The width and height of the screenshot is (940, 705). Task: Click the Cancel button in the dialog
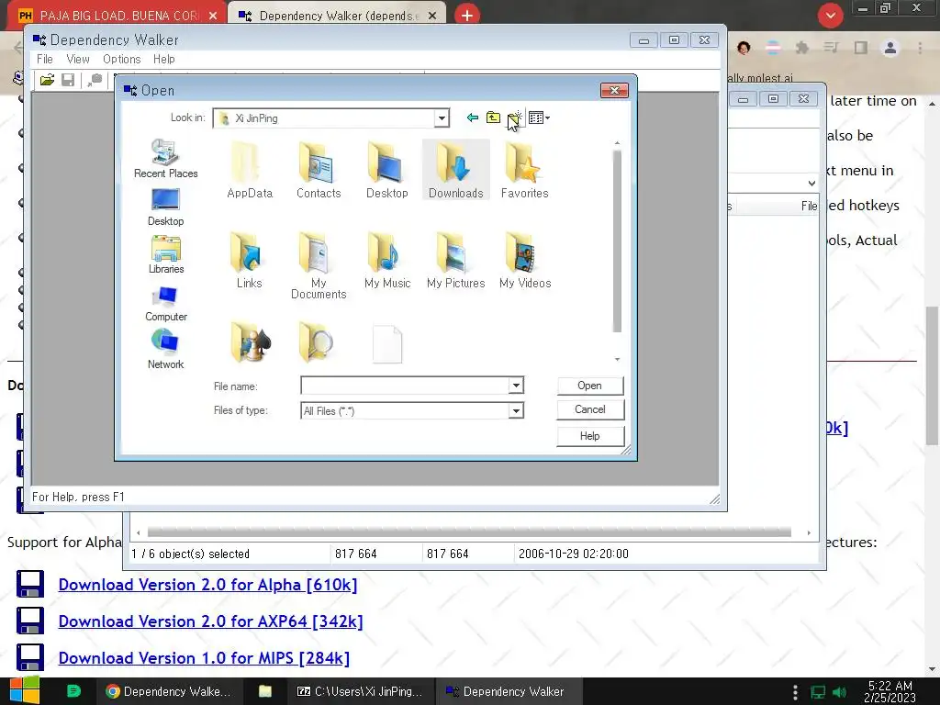590,409
